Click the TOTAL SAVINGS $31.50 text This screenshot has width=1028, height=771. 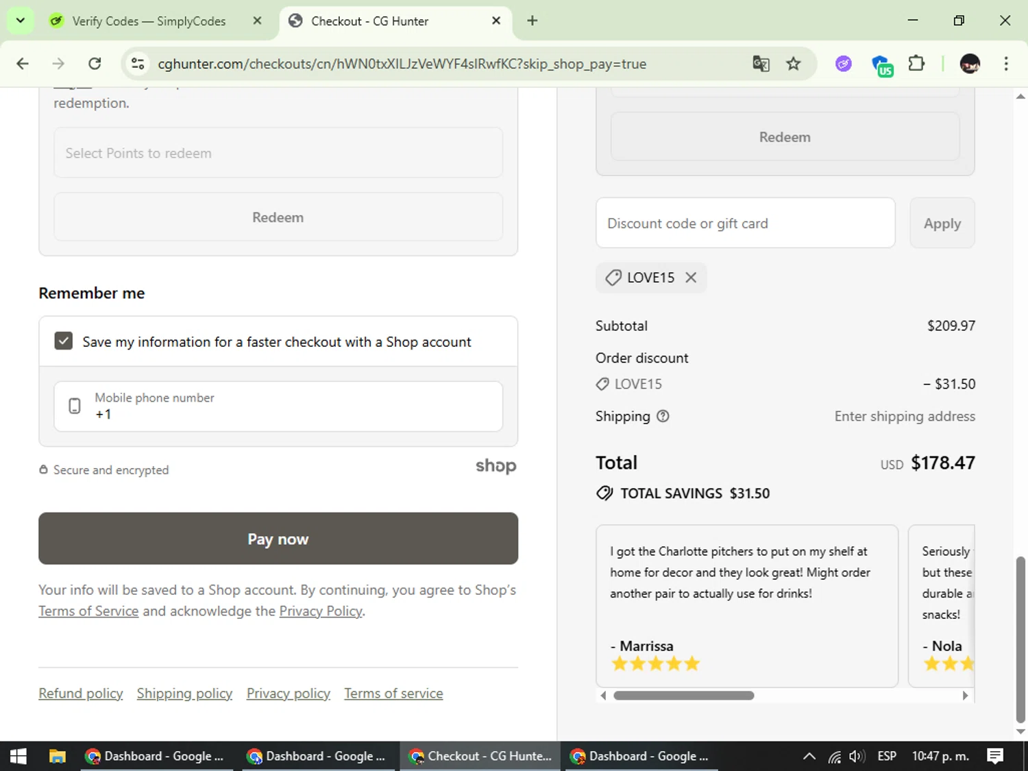[695, 493]
